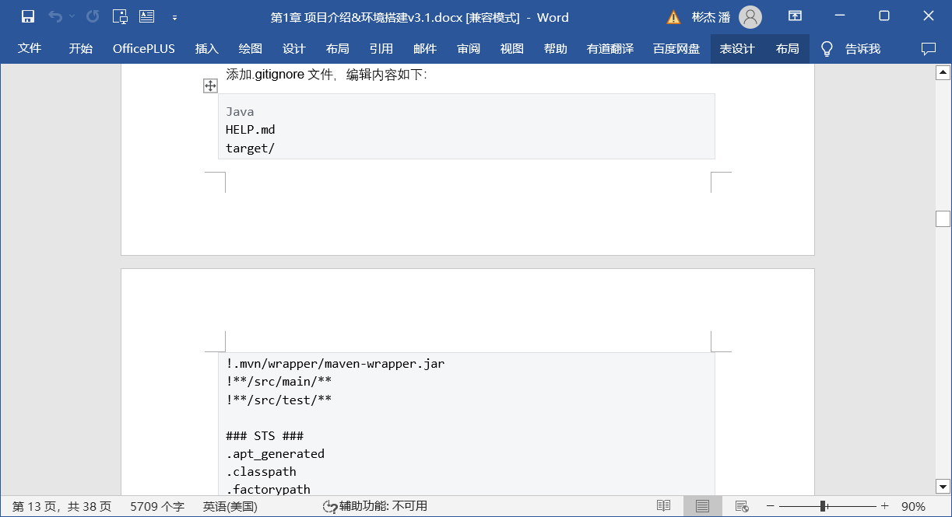
Task: Click 辅助功能: 不可用 accessibility status
Action: 375,506
